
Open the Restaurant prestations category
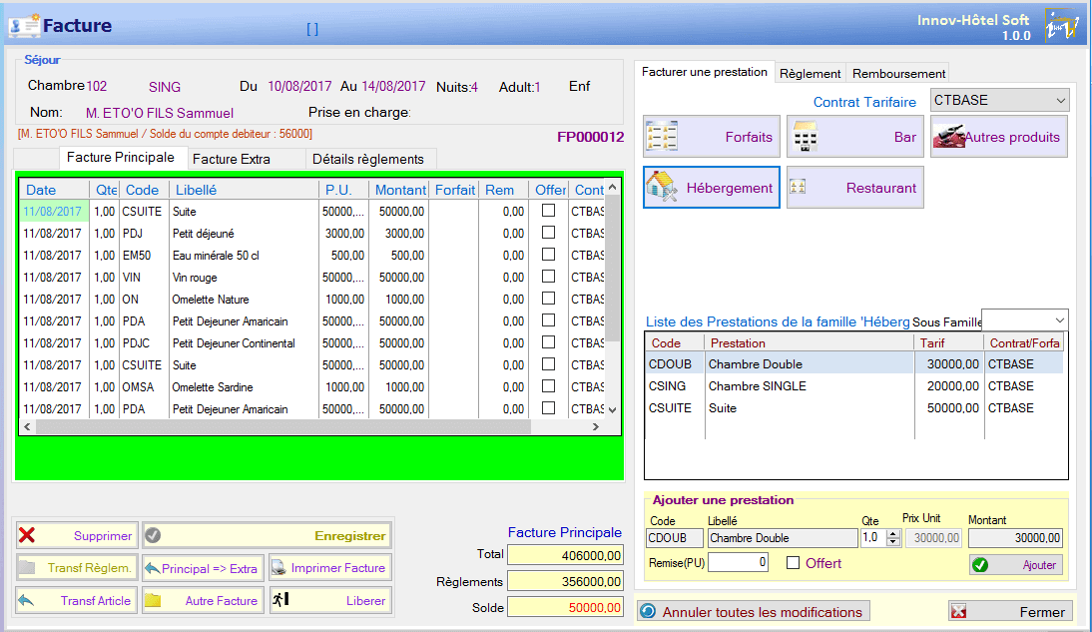coord(854,187)
